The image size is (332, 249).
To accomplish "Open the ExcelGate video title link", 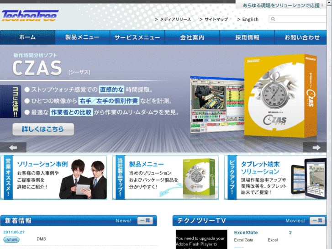I will tap(246, 233).
